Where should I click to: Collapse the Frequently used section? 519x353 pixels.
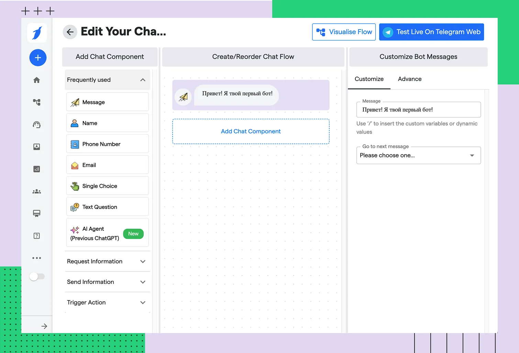point(143,80)
